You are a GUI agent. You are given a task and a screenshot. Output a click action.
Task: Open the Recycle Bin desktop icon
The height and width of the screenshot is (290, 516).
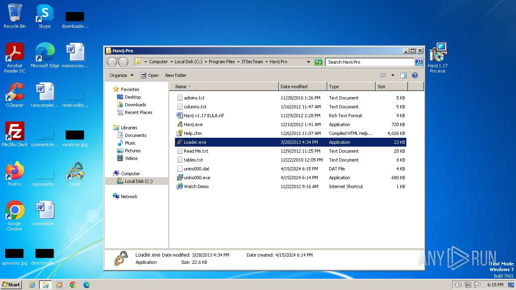(x=15, y=17)
